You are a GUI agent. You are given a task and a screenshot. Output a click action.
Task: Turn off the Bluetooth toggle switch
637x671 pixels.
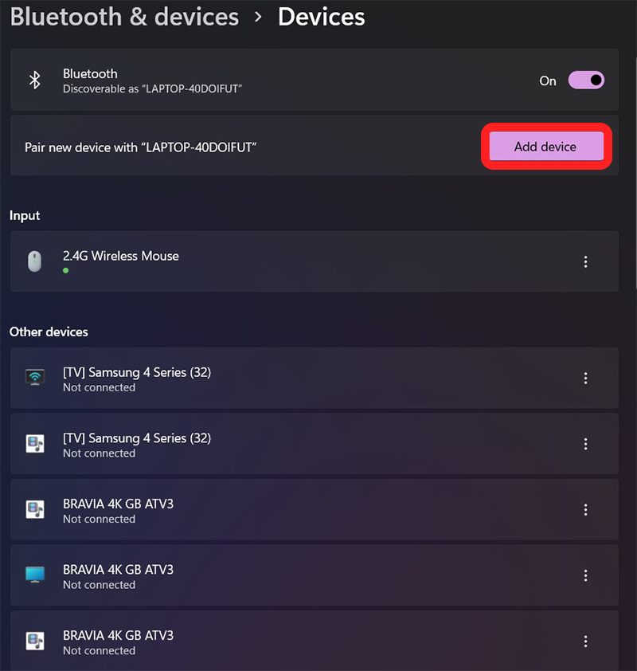(586, 80)
